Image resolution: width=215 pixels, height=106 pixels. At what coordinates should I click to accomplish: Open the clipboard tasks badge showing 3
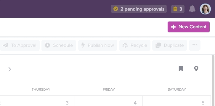pos(178,9)
